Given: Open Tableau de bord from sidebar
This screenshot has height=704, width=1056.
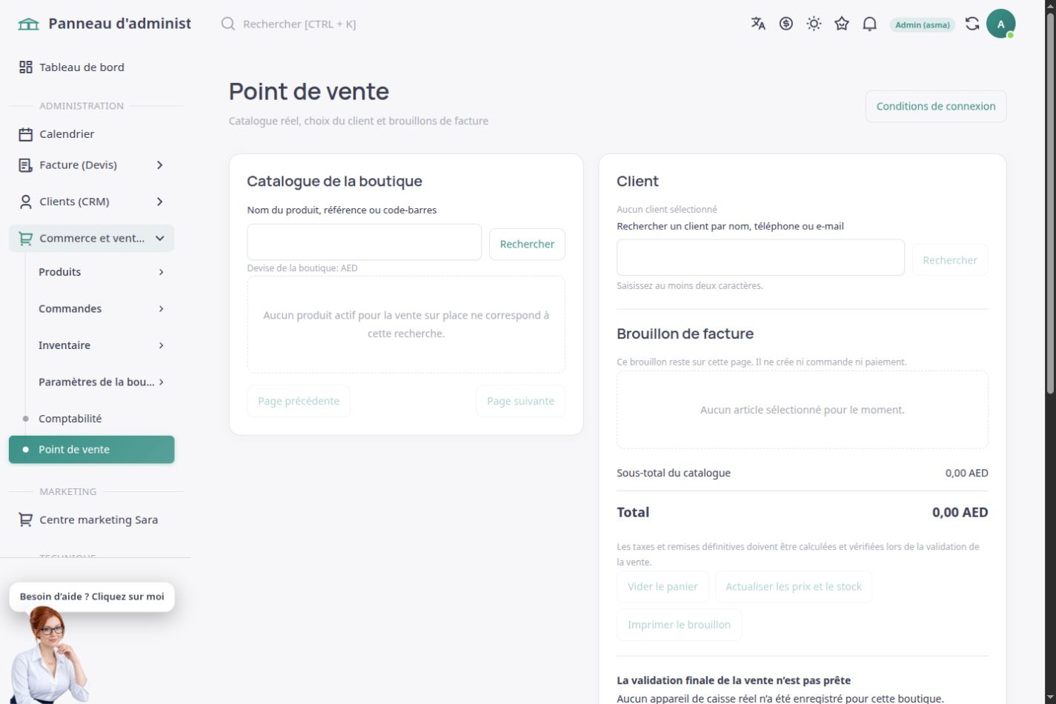Looking at the screenshot, I should (92, 67).
